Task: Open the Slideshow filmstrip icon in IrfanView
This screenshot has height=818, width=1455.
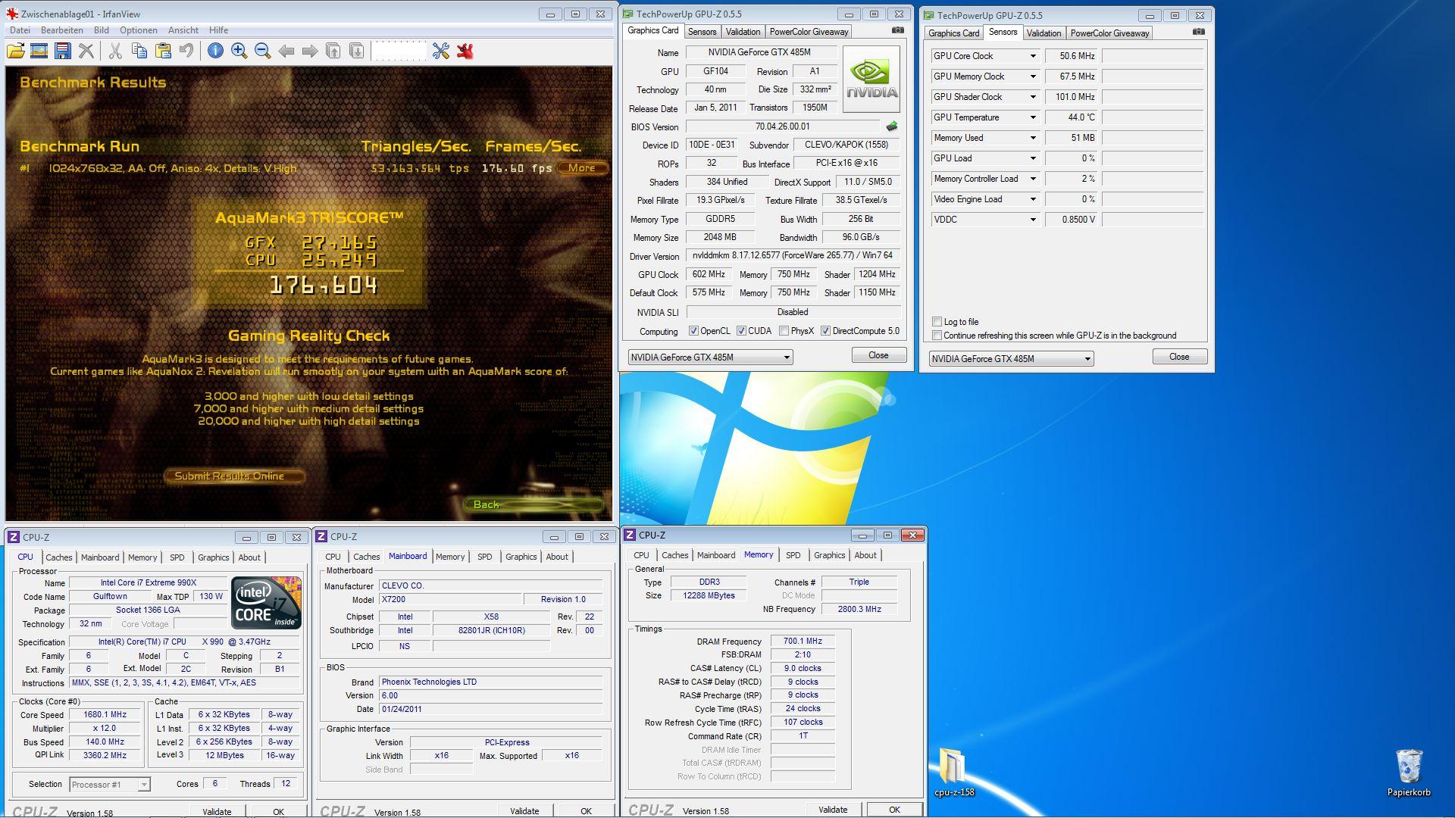Action: (39, 51)
